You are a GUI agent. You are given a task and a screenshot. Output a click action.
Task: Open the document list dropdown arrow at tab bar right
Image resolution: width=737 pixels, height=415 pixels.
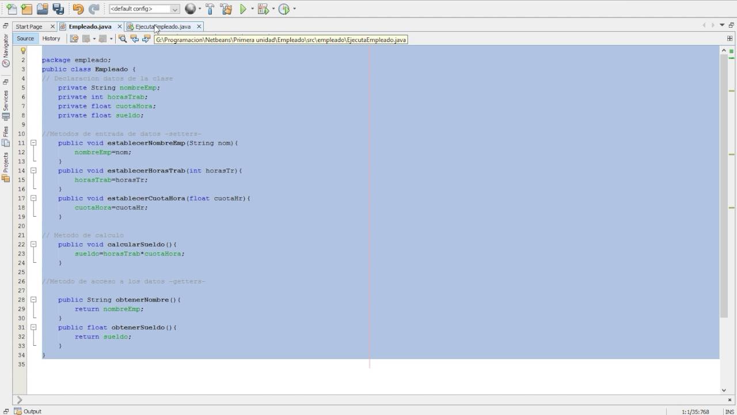click(x=723, y=25)
